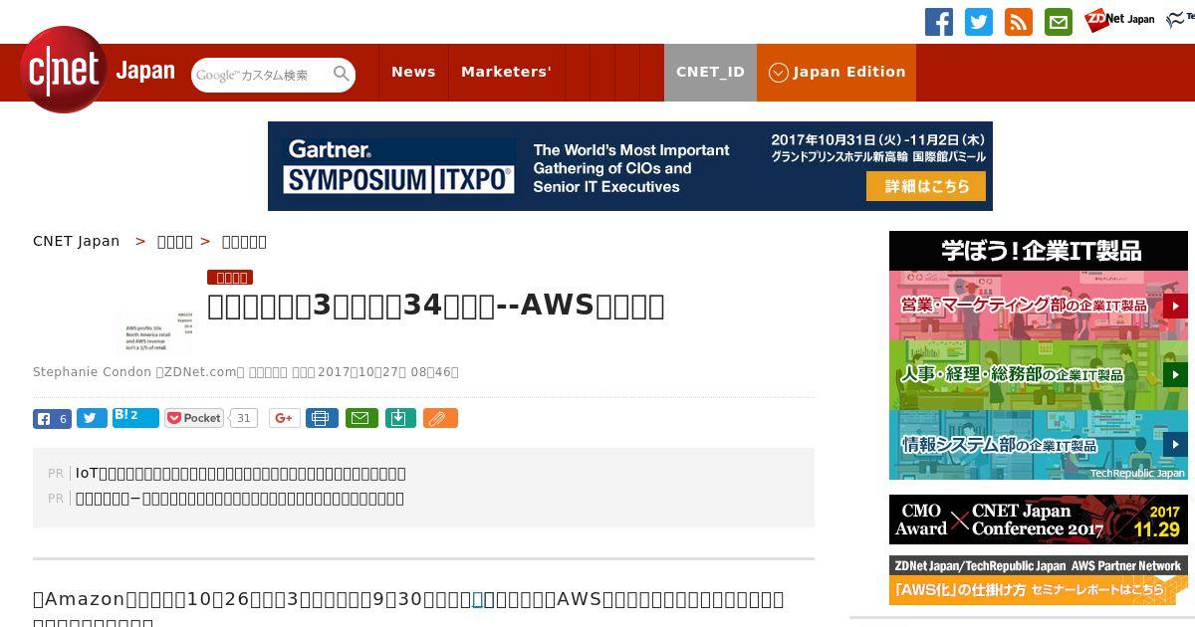The width and height of the screenshot is (1195, 627).
Task: Click arrow on HR accounting banner
Action: pyautogui.click(x=1175, y=375)
